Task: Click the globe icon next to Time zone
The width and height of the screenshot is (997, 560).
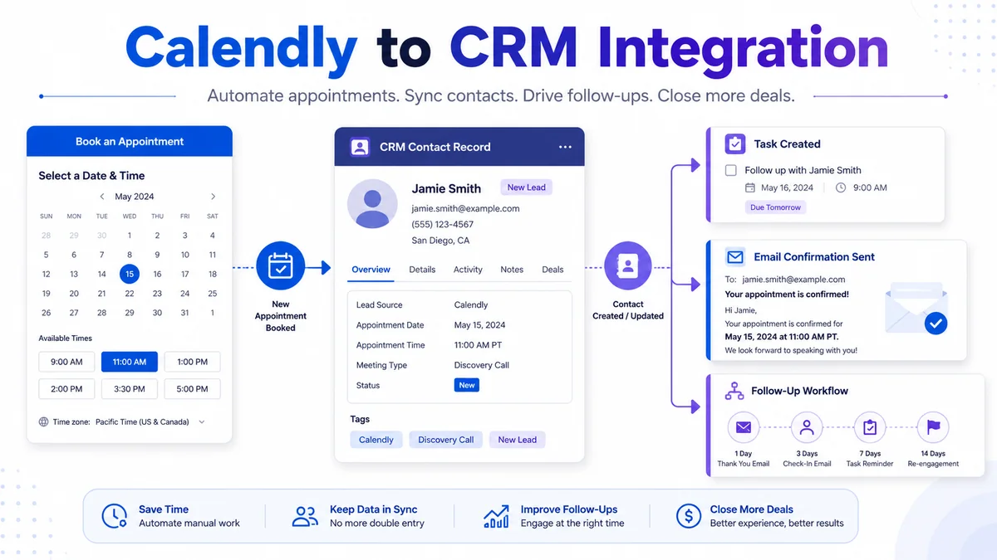Action: tap(44, 421)
